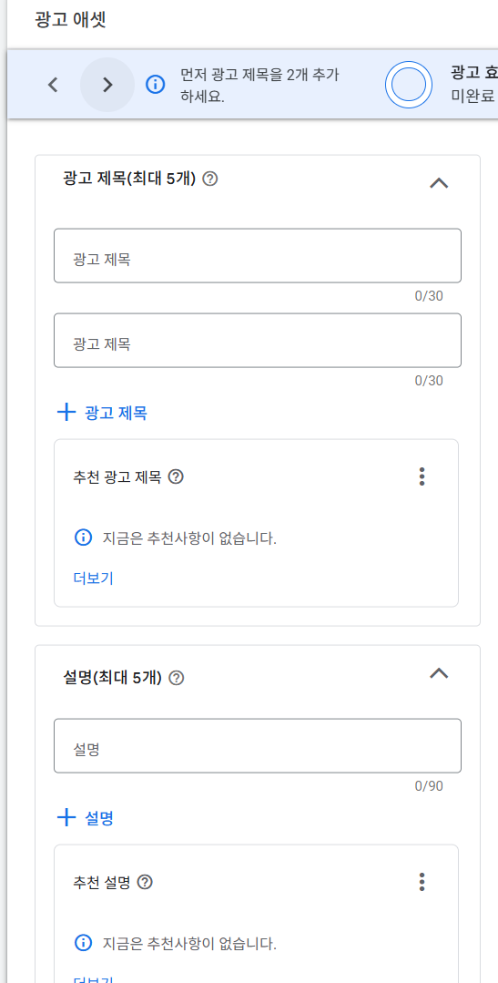Add another description with + 설명

[x=86, y=817]
